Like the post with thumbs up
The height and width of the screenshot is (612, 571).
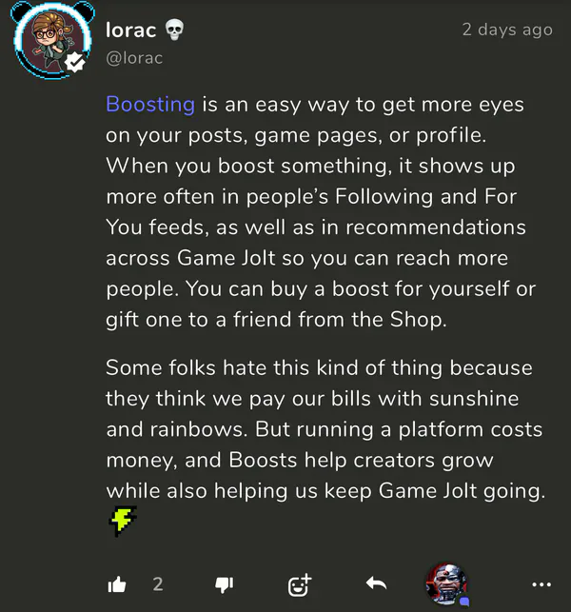[117, 583]
